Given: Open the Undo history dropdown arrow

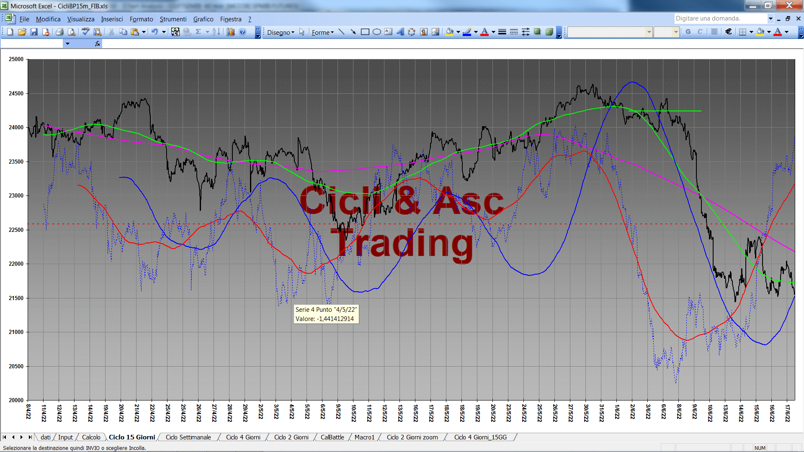Looking at the screenshot, I should (x=164, y=32).
